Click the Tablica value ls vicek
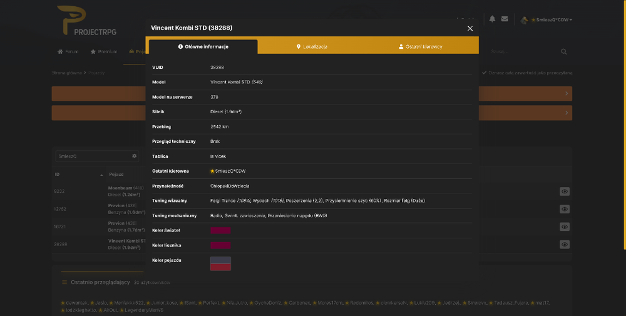626x316 pixels. [218, 156]
